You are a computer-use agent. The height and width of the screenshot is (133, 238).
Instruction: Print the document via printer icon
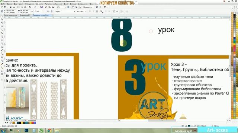pyautogui.click(x=14, y=7)
